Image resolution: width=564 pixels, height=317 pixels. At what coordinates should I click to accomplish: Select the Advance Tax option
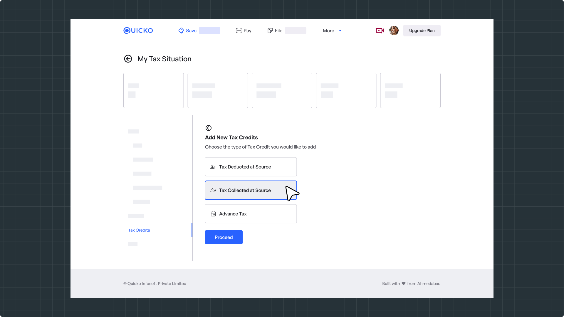point(251,214)
